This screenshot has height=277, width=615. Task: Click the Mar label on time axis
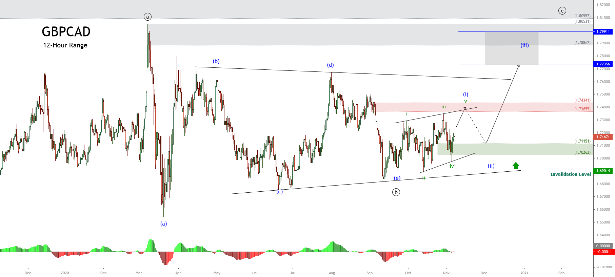pos(139,273)
